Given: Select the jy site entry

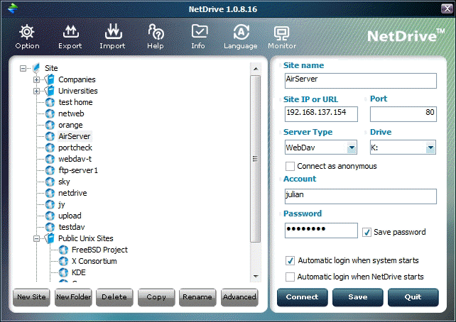Looking at the screenshot, I should pyautogui.click(x=62, y=204).
